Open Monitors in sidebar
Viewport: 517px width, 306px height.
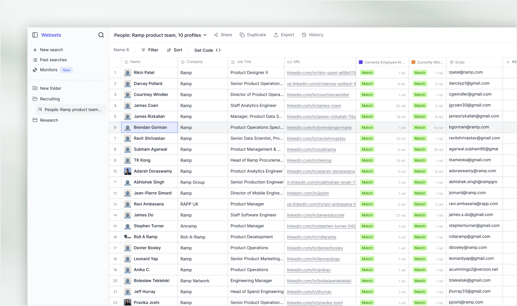point(49,70)
